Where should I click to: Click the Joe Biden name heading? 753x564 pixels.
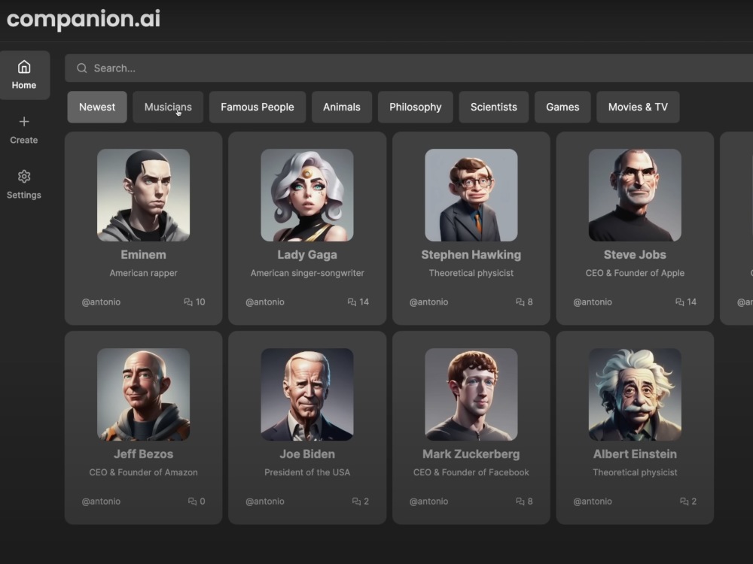[307, 453]
